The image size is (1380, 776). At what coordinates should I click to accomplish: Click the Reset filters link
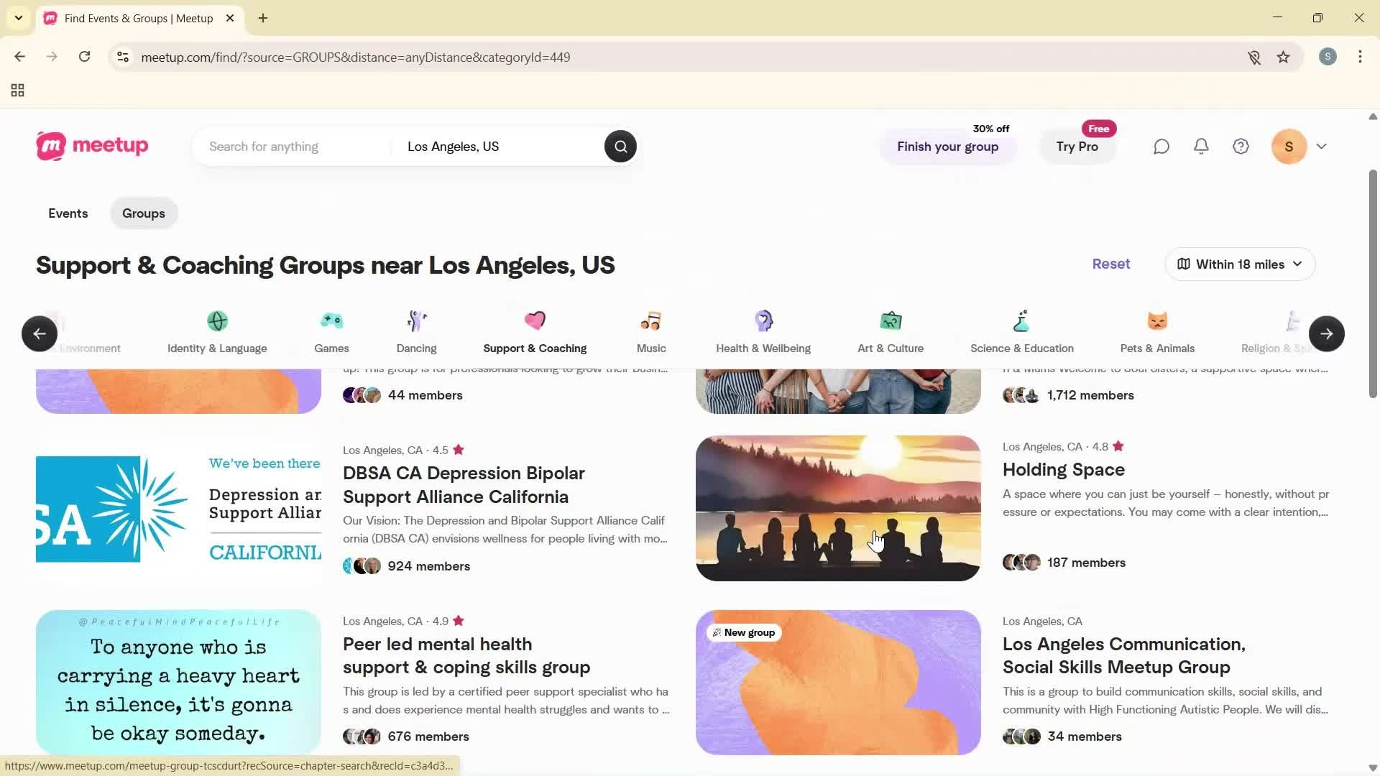(x=1110, y=264)
